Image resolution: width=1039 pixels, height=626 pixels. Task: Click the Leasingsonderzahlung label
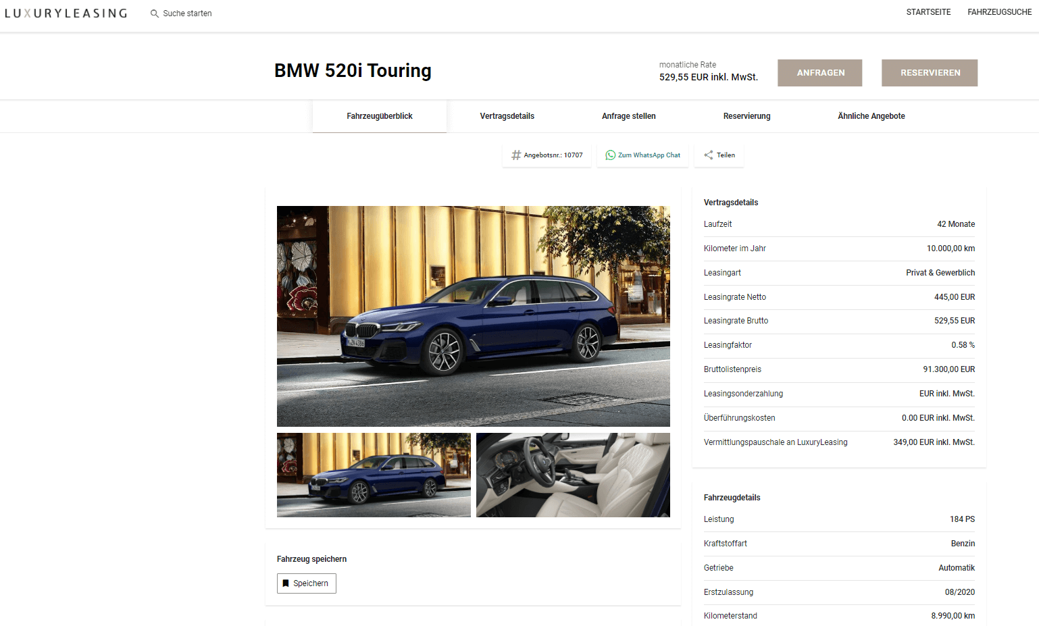pos(743,394)
